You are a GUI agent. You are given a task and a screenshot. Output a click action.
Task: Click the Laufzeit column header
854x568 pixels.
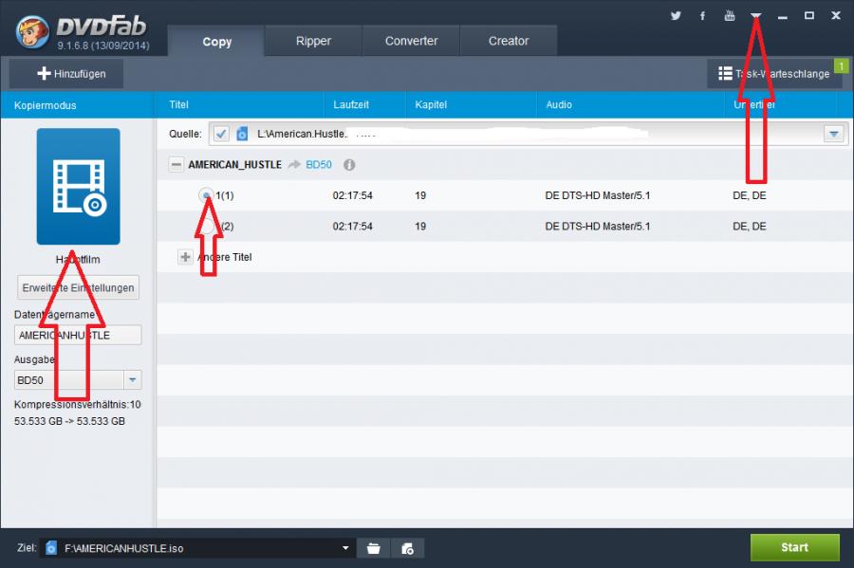(x=351, y=104)
